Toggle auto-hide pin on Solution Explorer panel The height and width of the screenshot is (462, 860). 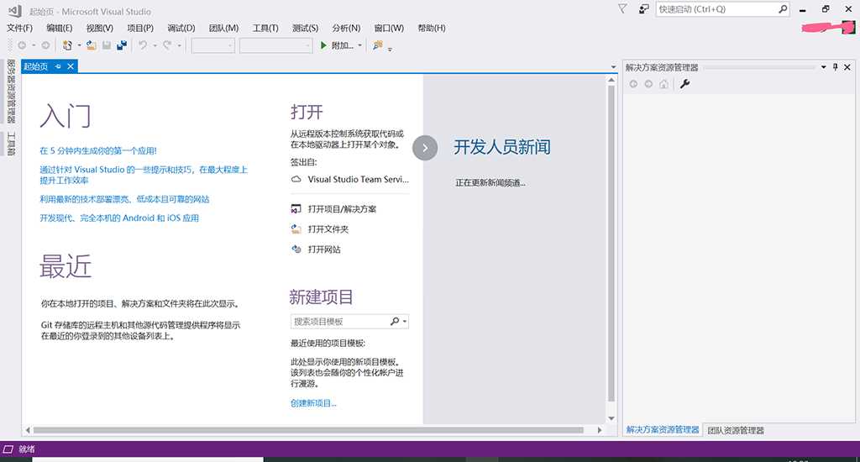[836, 67]
